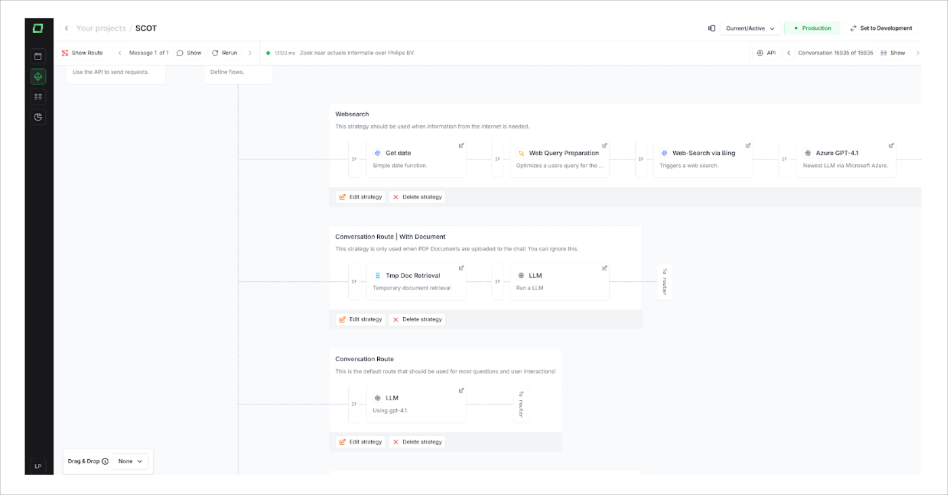This screenshot has width=948, height=495.
Task: Rerun the message
Action: 224,53
